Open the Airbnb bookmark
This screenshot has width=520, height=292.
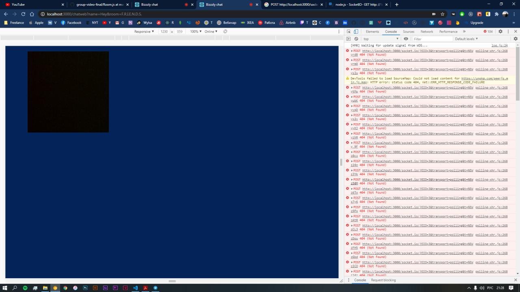click(287, 23)
